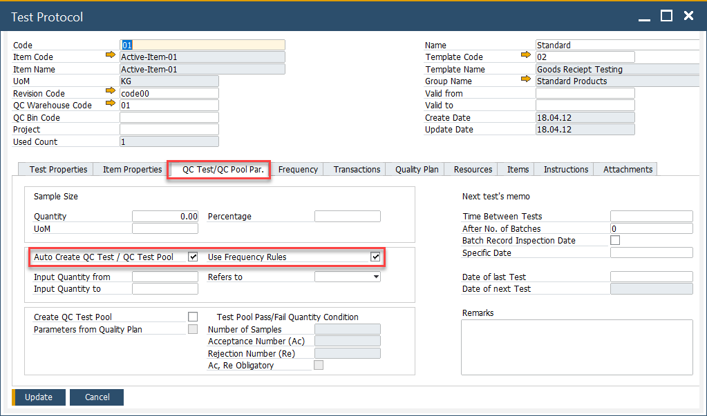Click into the Remarks text area
The width and height of the screenshot is (707, 416).
577,347
